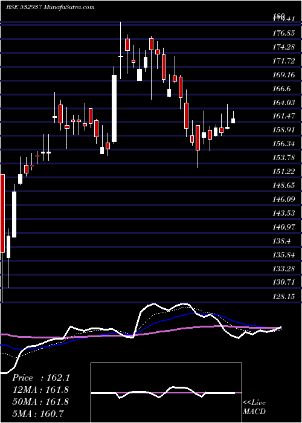
Task: Click the 5MA : 160.7 readout
Action: pos(38,413)
